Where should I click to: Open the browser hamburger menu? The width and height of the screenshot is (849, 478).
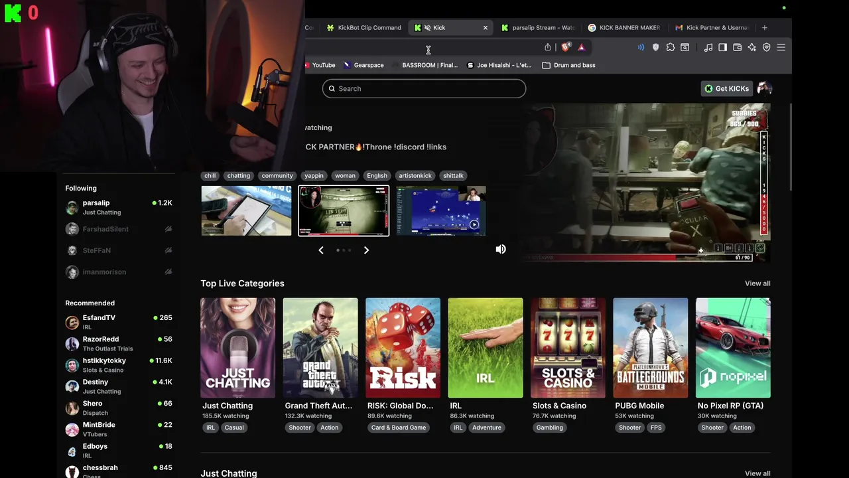tap(781, 47)
